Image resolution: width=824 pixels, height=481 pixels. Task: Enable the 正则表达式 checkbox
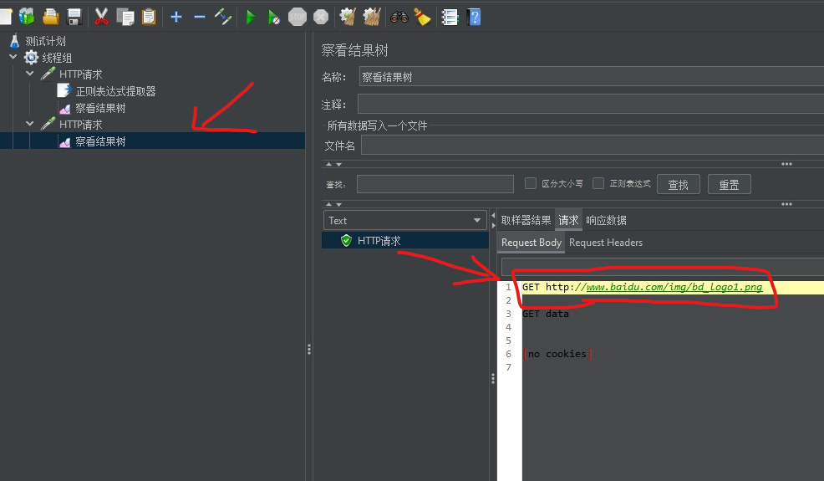598,183
